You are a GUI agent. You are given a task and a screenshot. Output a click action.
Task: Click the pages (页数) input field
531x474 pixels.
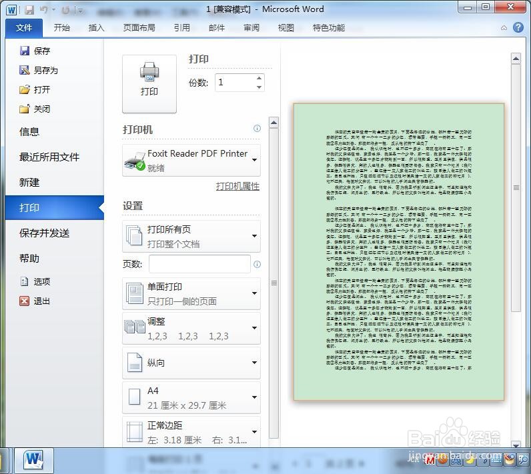(200, 264)
